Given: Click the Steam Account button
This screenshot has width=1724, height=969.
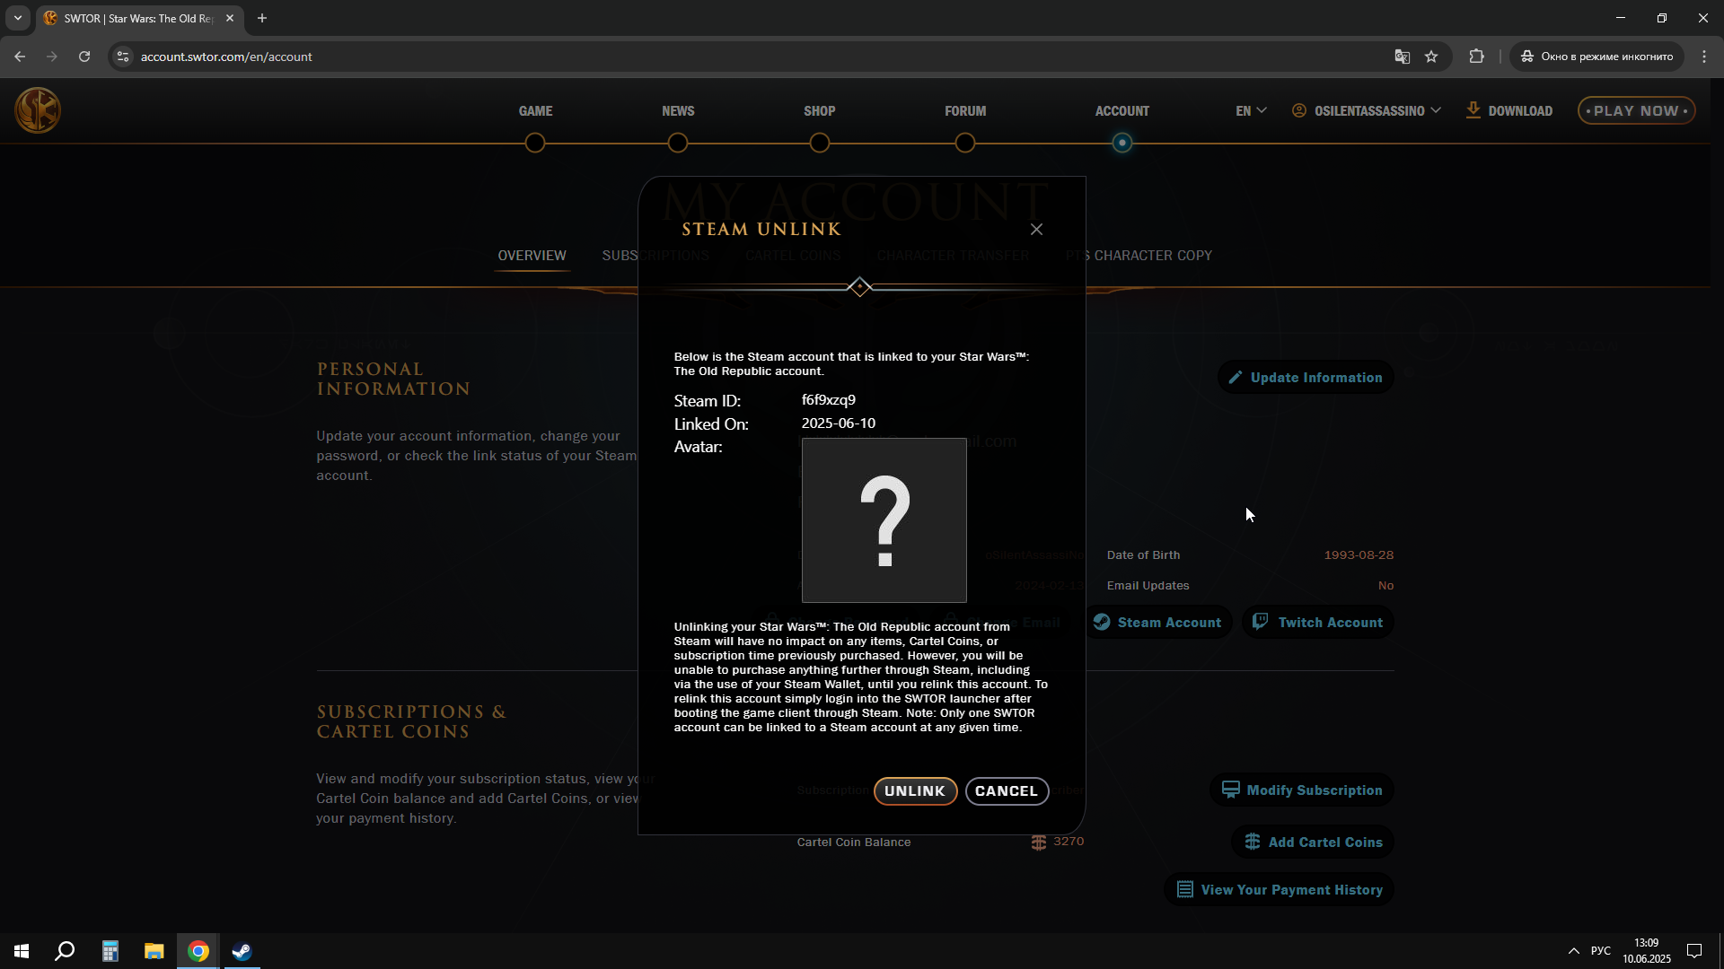Looking at the screenshot, I should pos(1157,623).
